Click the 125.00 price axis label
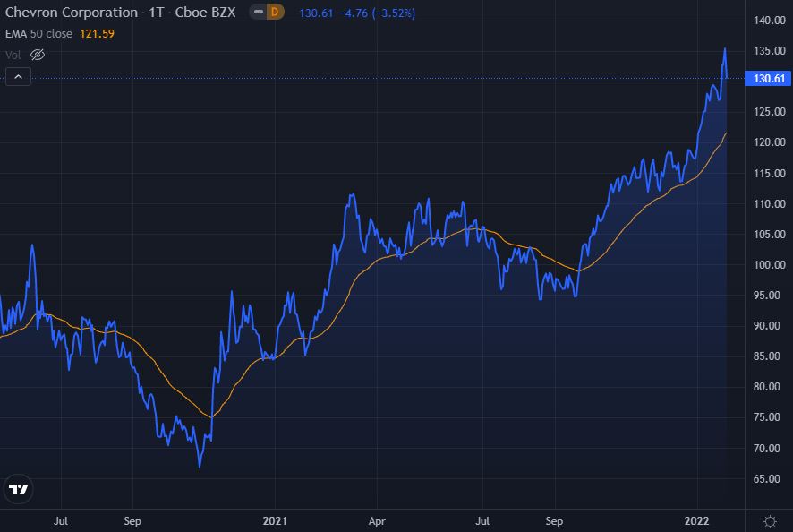793x532 pixels. coord(769,111)
